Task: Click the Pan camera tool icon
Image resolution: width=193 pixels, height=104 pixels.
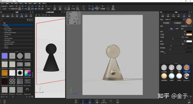Action: coord(39,7)
